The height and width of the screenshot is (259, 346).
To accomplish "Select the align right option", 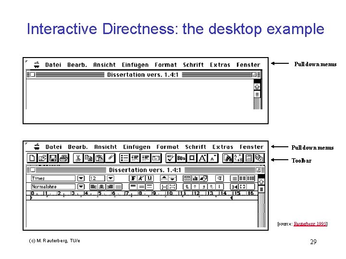I will pyautogui.click(x=110, y=187).
